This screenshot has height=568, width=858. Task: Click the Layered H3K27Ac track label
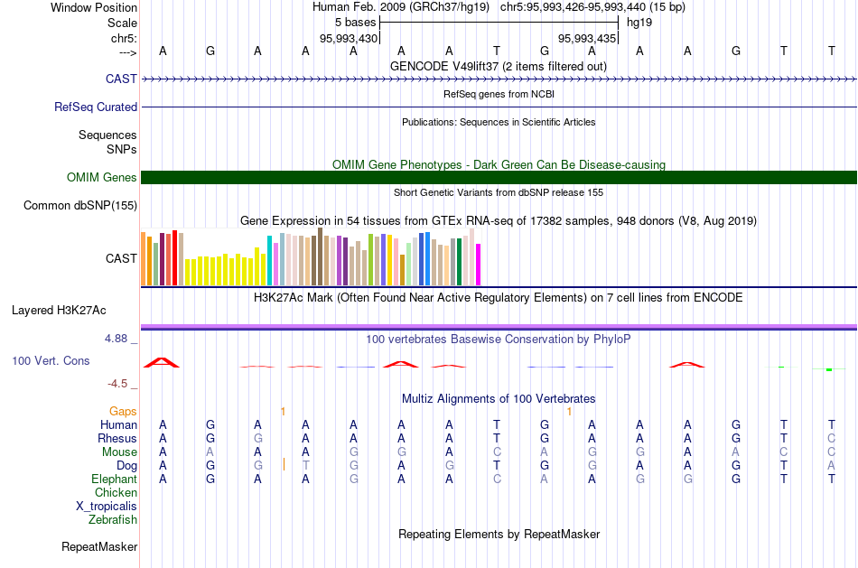(x=59, y=311)
